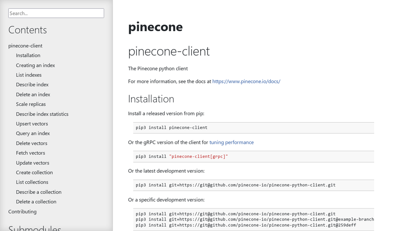Open Delete a collection sidebar link

[36, 202]
